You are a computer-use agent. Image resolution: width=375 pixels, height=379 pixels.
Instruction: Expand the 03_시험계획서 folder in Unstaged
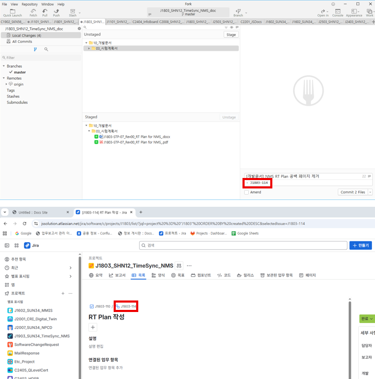click(90, 48)
